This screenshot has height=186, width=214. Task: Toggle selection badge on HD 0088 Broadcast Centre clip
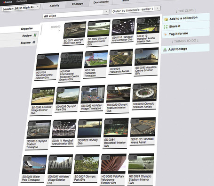[64, 56]
